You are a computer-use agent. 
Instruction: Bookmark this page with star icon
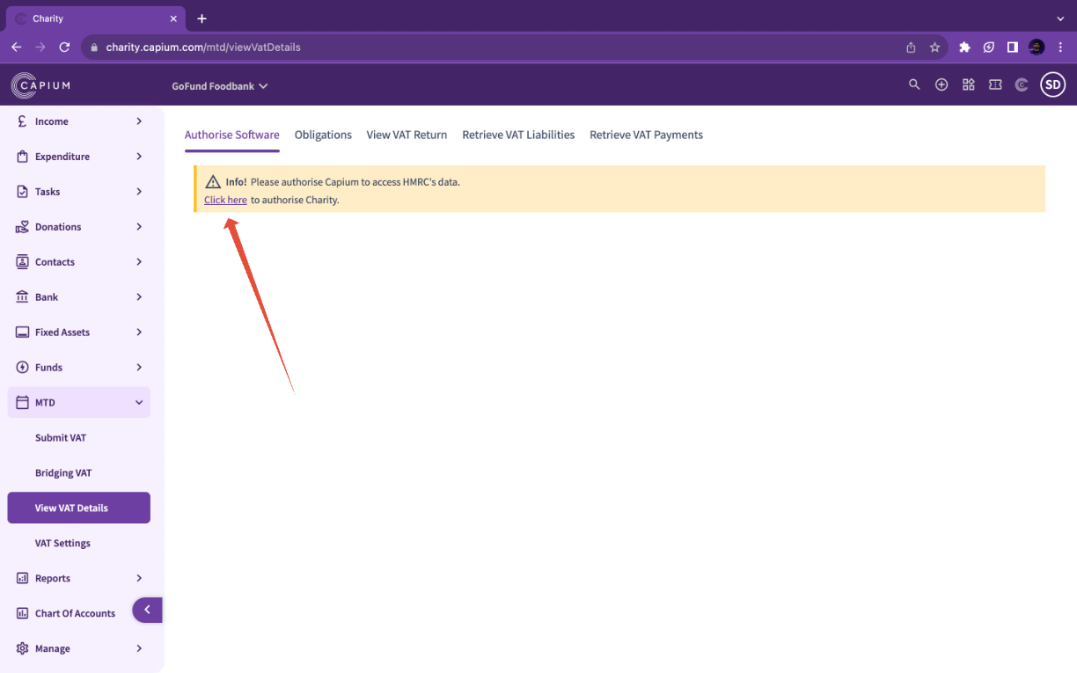935,48
